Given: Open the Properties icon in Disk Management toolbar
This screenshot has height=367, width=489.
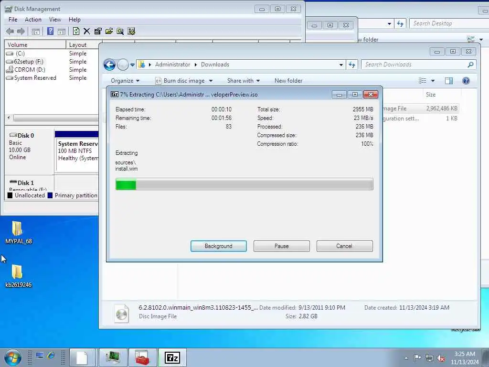Looking at the screenshot, I should [x=97, y=31].
